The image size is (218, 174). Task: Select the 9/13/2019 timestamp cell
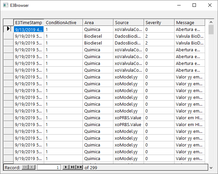tap(29, 29)
